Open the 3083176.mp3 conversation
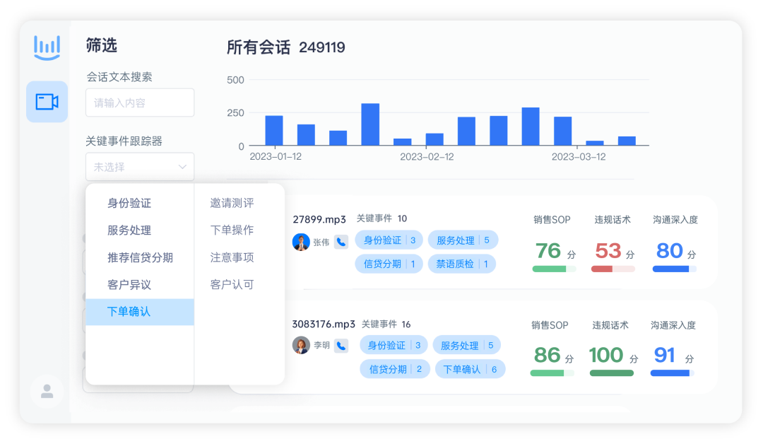This screenshot has width=763, height=444. click(x=324, y=325)
